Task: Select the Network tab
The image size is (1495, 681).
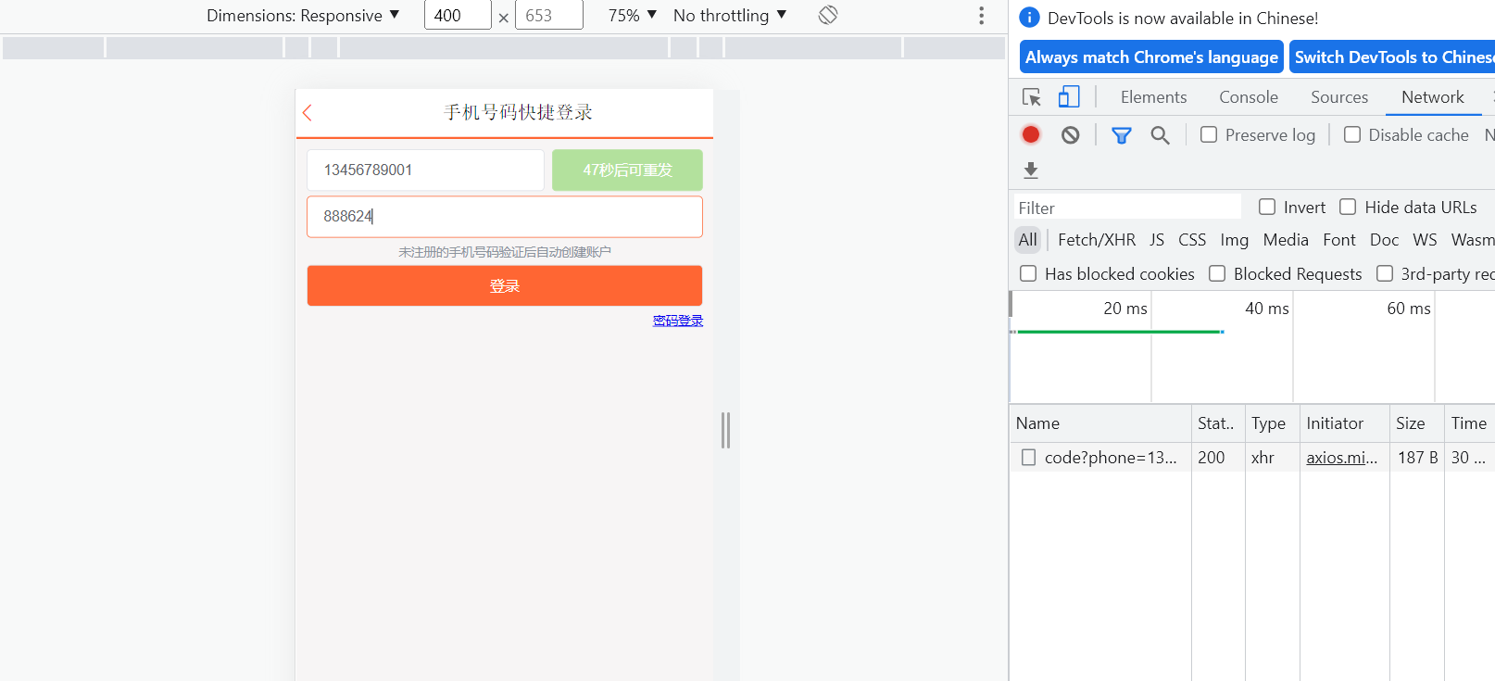Action: 1433,97
